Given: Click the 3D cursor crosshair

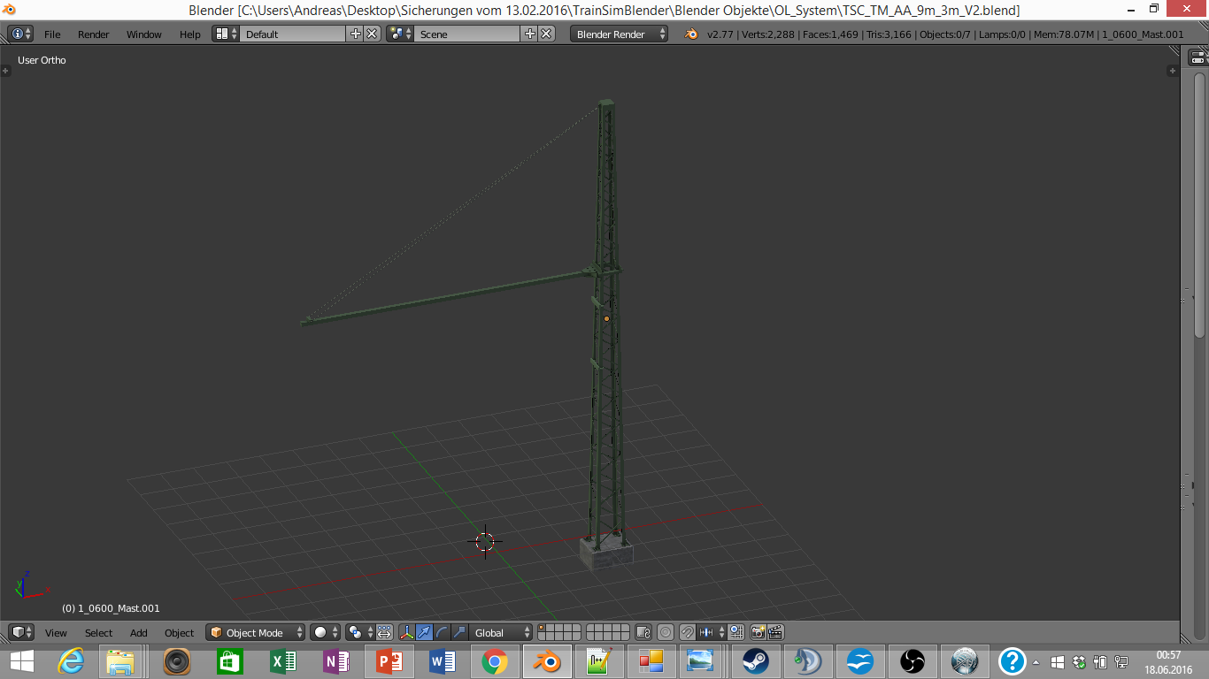Looking at the screenshot, I should pos(485,542).
